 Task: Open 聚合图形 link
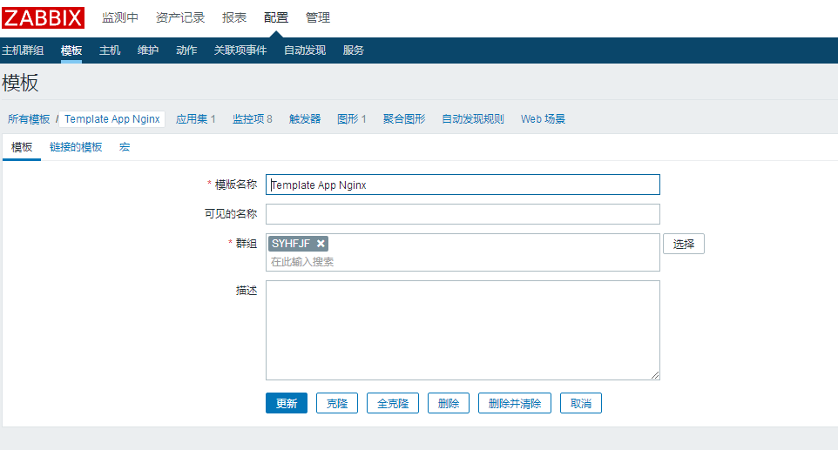[x=404, y=119]
